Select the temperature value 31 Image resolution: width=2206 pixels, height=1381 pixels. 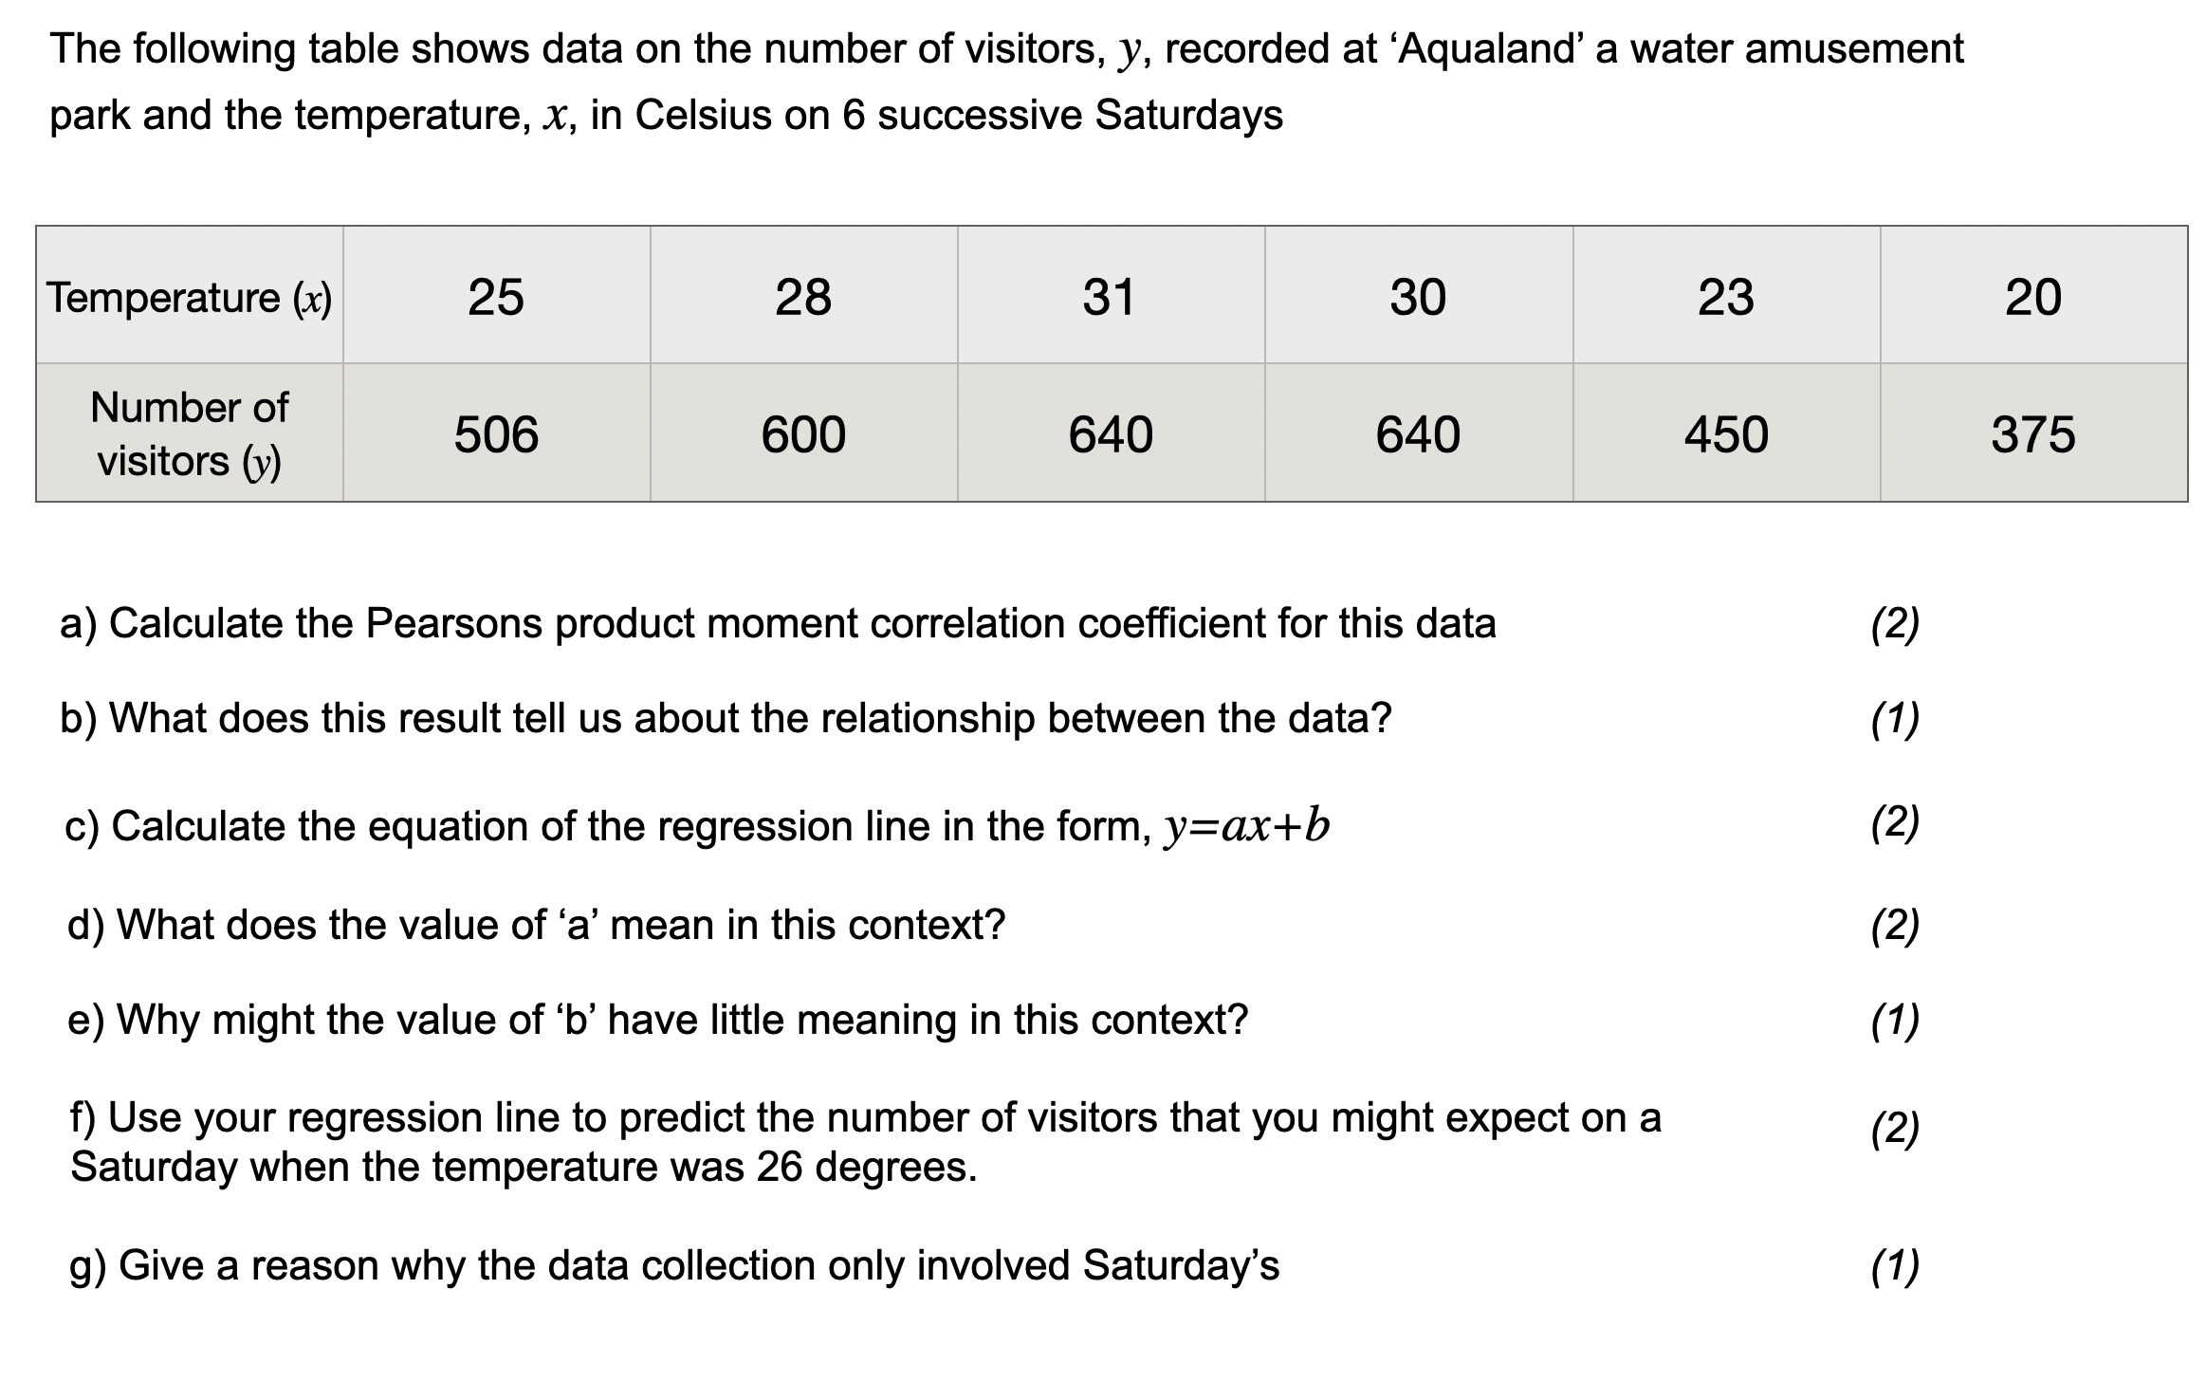[x=1110, y=298]
